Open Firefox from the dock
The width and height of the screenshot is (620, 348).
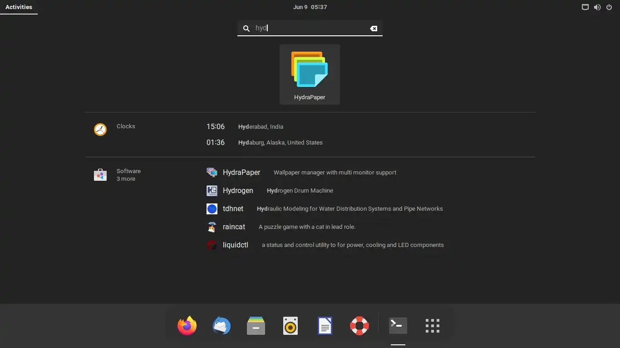pyautogui.click(x=187, y=325)
